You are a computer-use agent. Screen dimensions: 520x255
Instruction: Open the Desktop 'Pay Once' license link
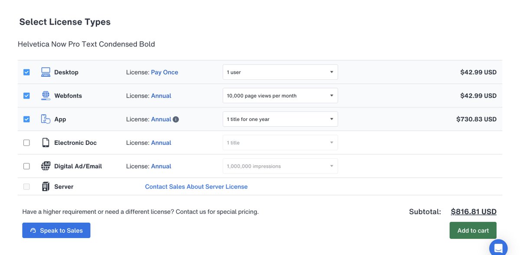tap(165, 72)
